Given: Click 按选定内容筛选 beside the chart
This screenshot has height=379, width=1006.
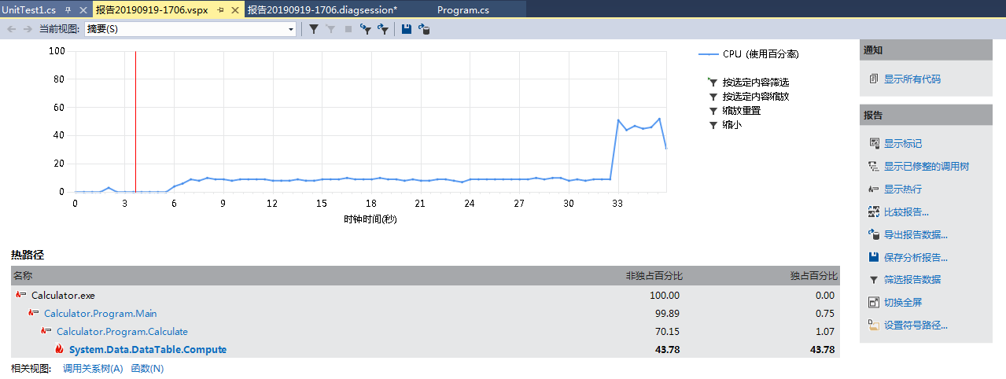Looking at the screenshot, I should coord(756,83).
